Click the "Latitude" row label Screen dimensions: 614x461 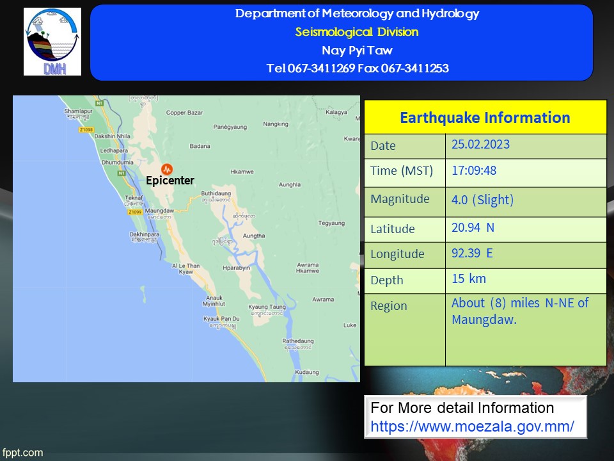click(392, 229)
